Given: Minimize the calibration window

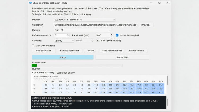Looking at the screenshot, I should pos(152,3).
